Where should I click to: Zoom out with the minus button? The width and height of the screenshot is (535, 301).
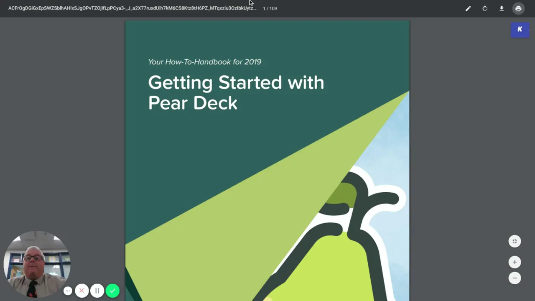click(515, 278)
